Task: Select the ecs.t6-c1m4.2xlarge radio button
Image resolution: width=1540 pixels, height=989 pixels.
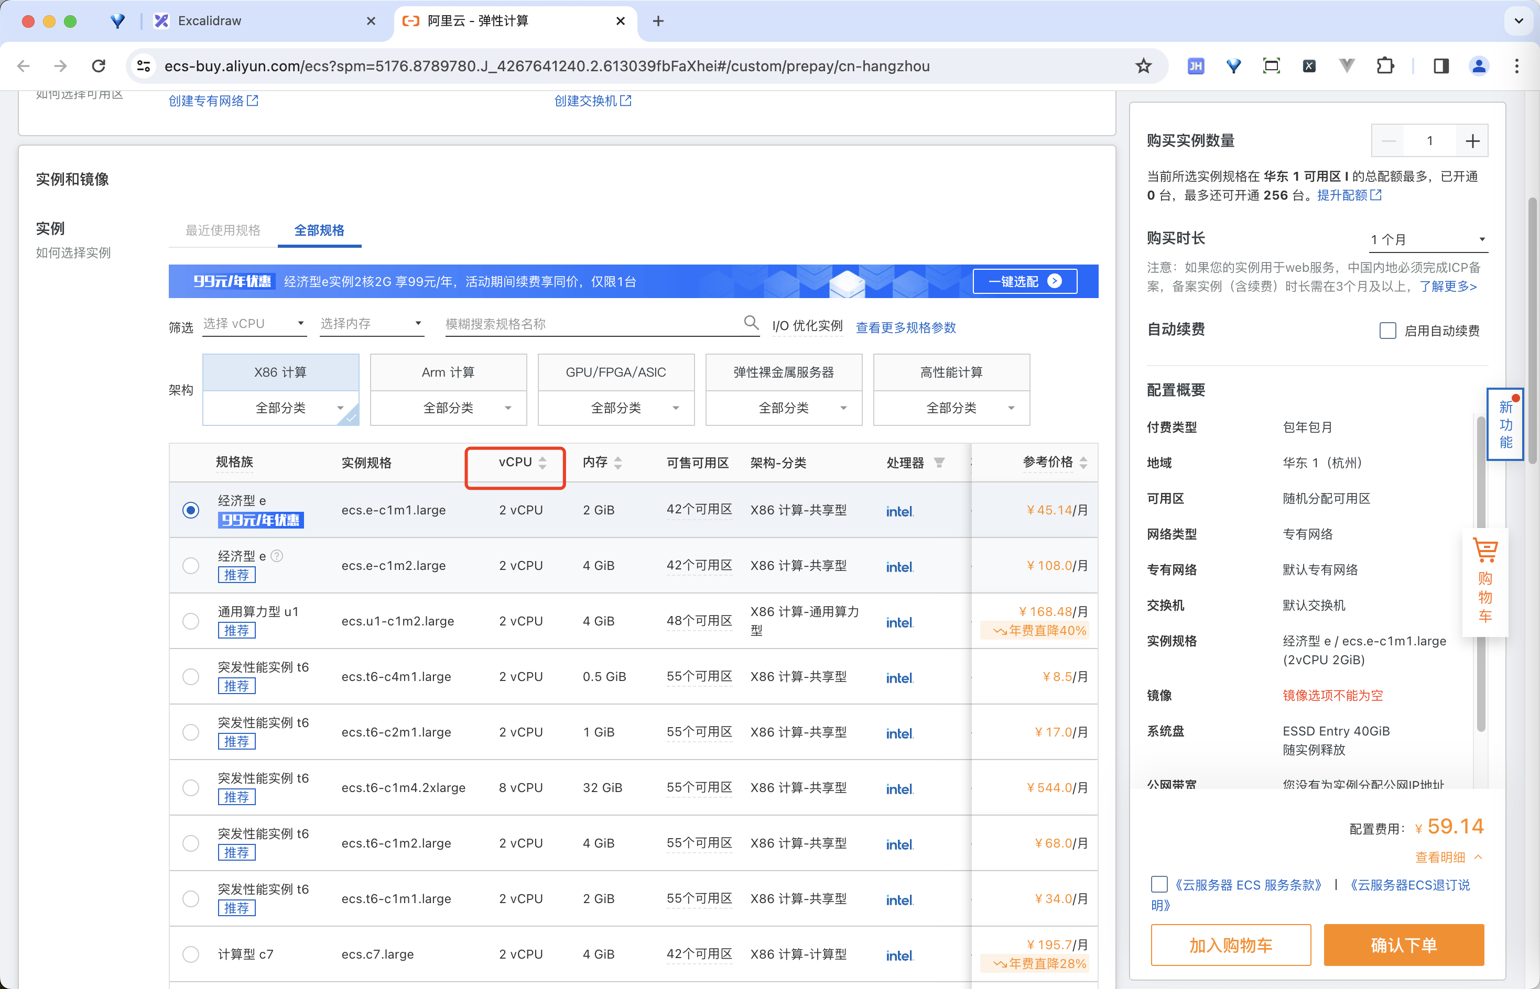Action: [191, 787]
